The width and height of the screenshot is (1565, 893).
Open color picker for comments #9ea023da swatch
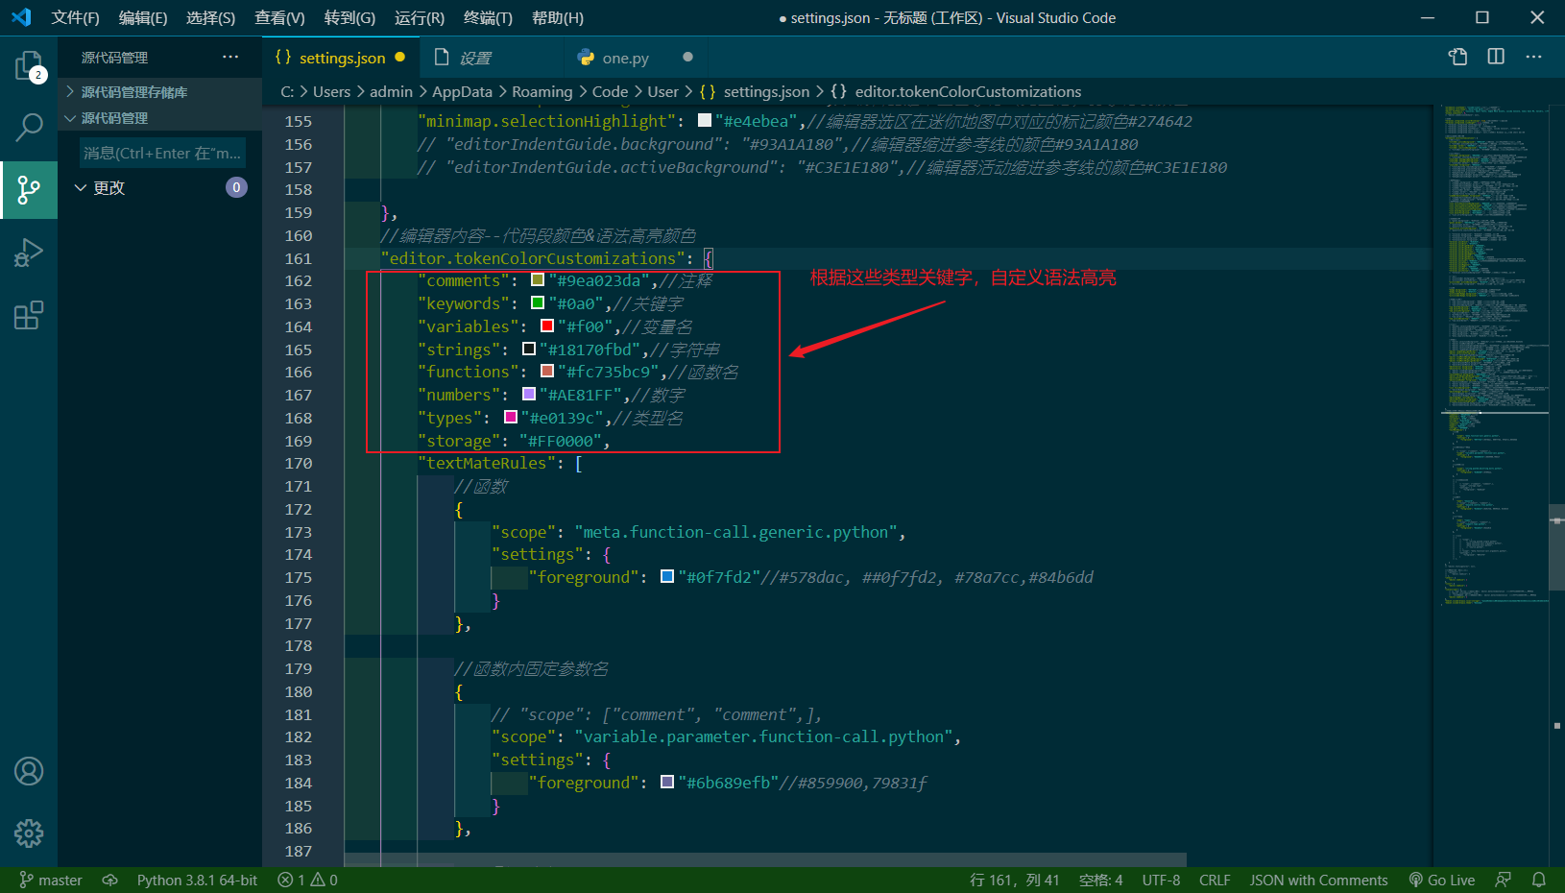pyautogui.click(x=538, y=280)
